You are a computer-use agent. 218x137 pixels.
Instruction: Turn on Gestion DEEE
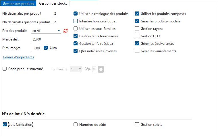coord(137,36)
